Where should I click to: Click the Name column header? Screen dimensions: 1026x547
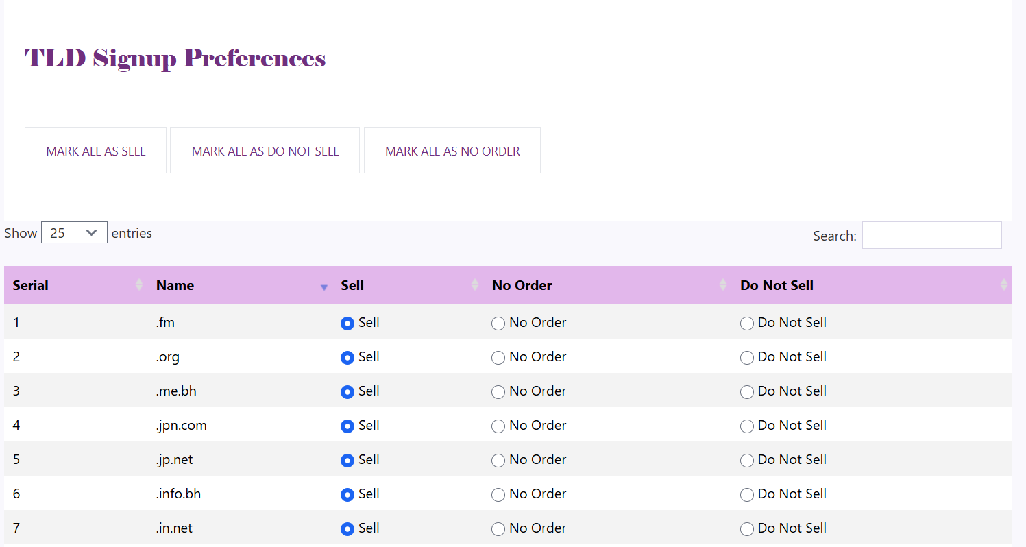point(175,285)
